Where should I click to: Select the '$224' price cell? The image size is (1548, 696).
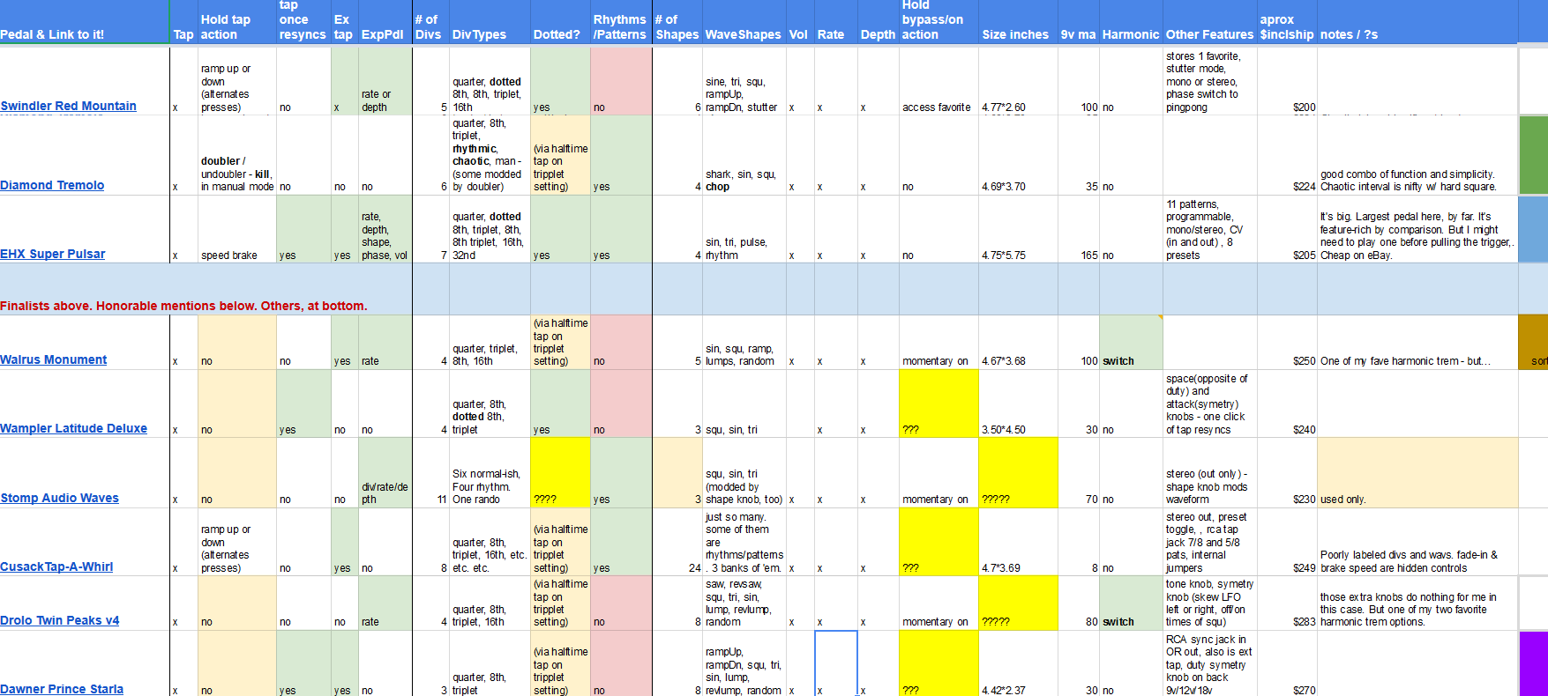coord(1287,155)
